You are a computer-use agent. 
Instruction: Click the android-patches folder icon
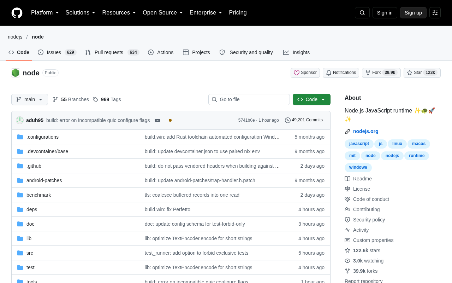[20, 180]
